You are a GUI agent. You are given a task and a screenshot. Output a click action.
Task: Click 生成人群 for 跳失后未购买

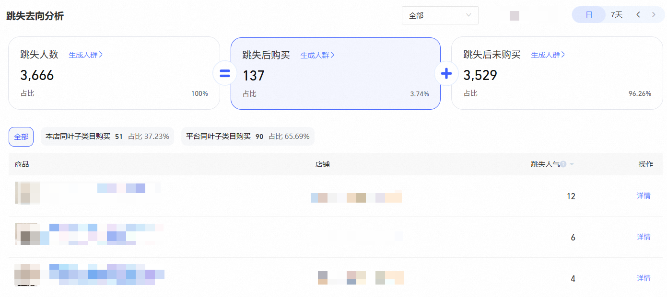(x=548, y=55)
